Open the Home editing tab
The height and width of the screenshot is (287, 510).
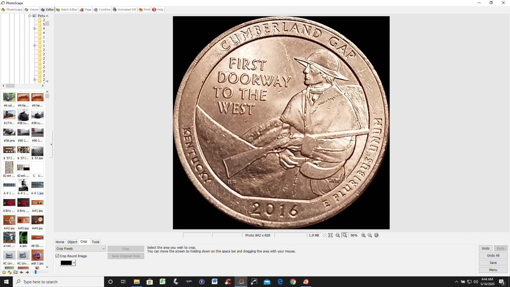click(60, 242)
